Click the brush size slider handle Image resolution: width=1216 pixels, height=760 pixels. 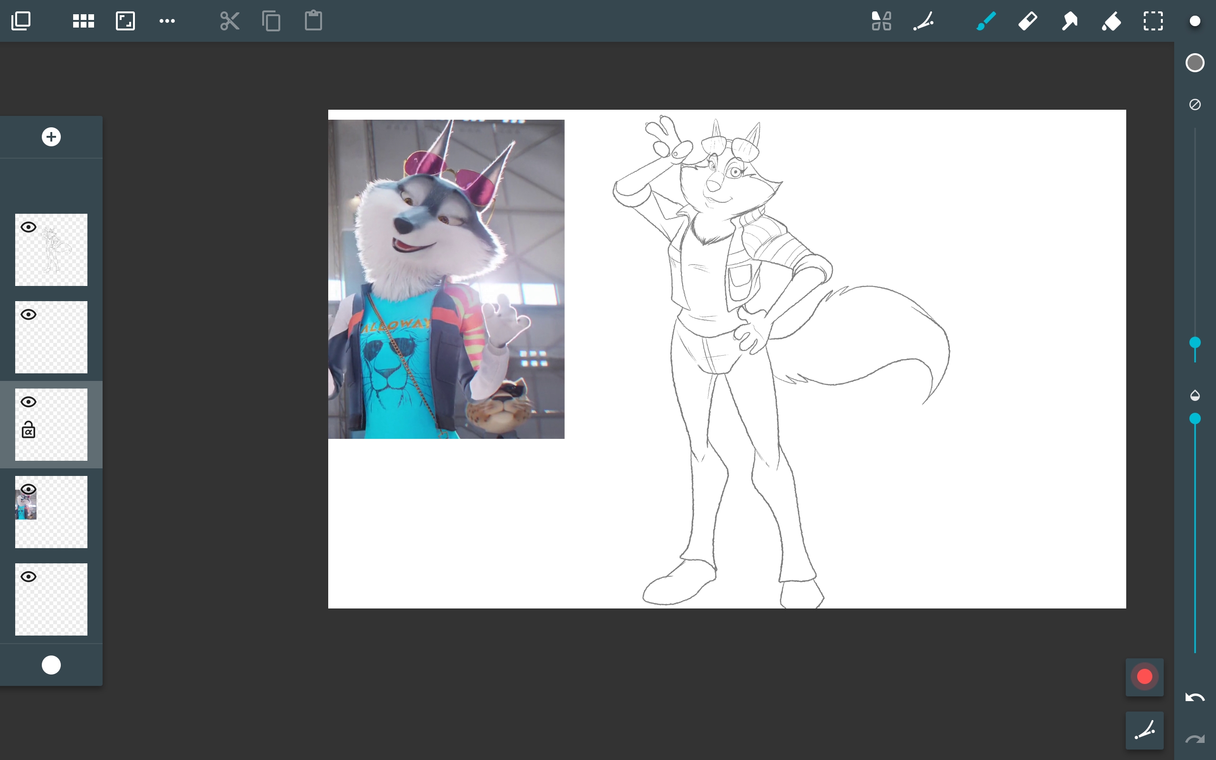point(1195,343)
